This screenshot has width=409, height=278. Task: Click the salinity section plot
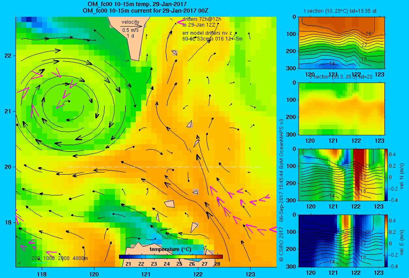(342, 109)
